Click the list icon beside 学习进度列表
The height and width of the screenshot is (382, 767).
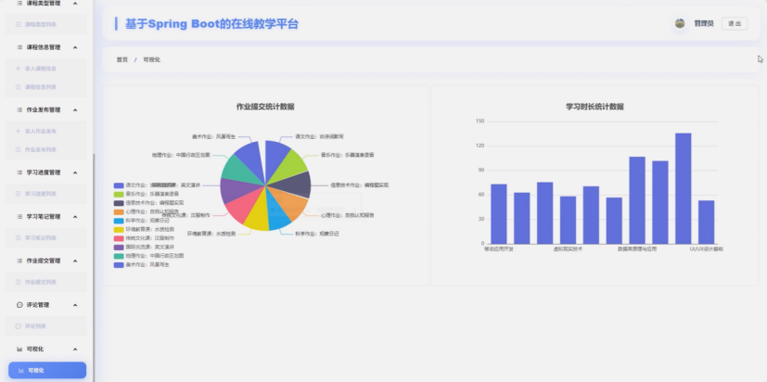(19, 194)
